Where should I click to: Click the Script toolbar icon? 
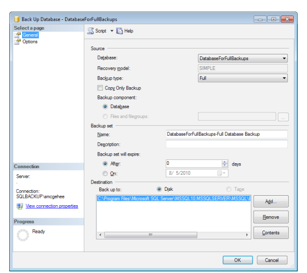coord(90,31)
